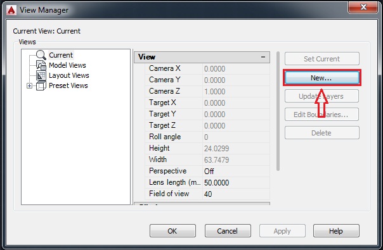Click the Apply button

282,231
